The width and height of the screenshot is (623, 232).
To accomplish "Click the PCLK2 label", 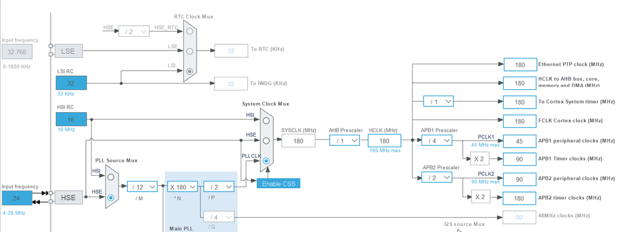I will 486,173.
